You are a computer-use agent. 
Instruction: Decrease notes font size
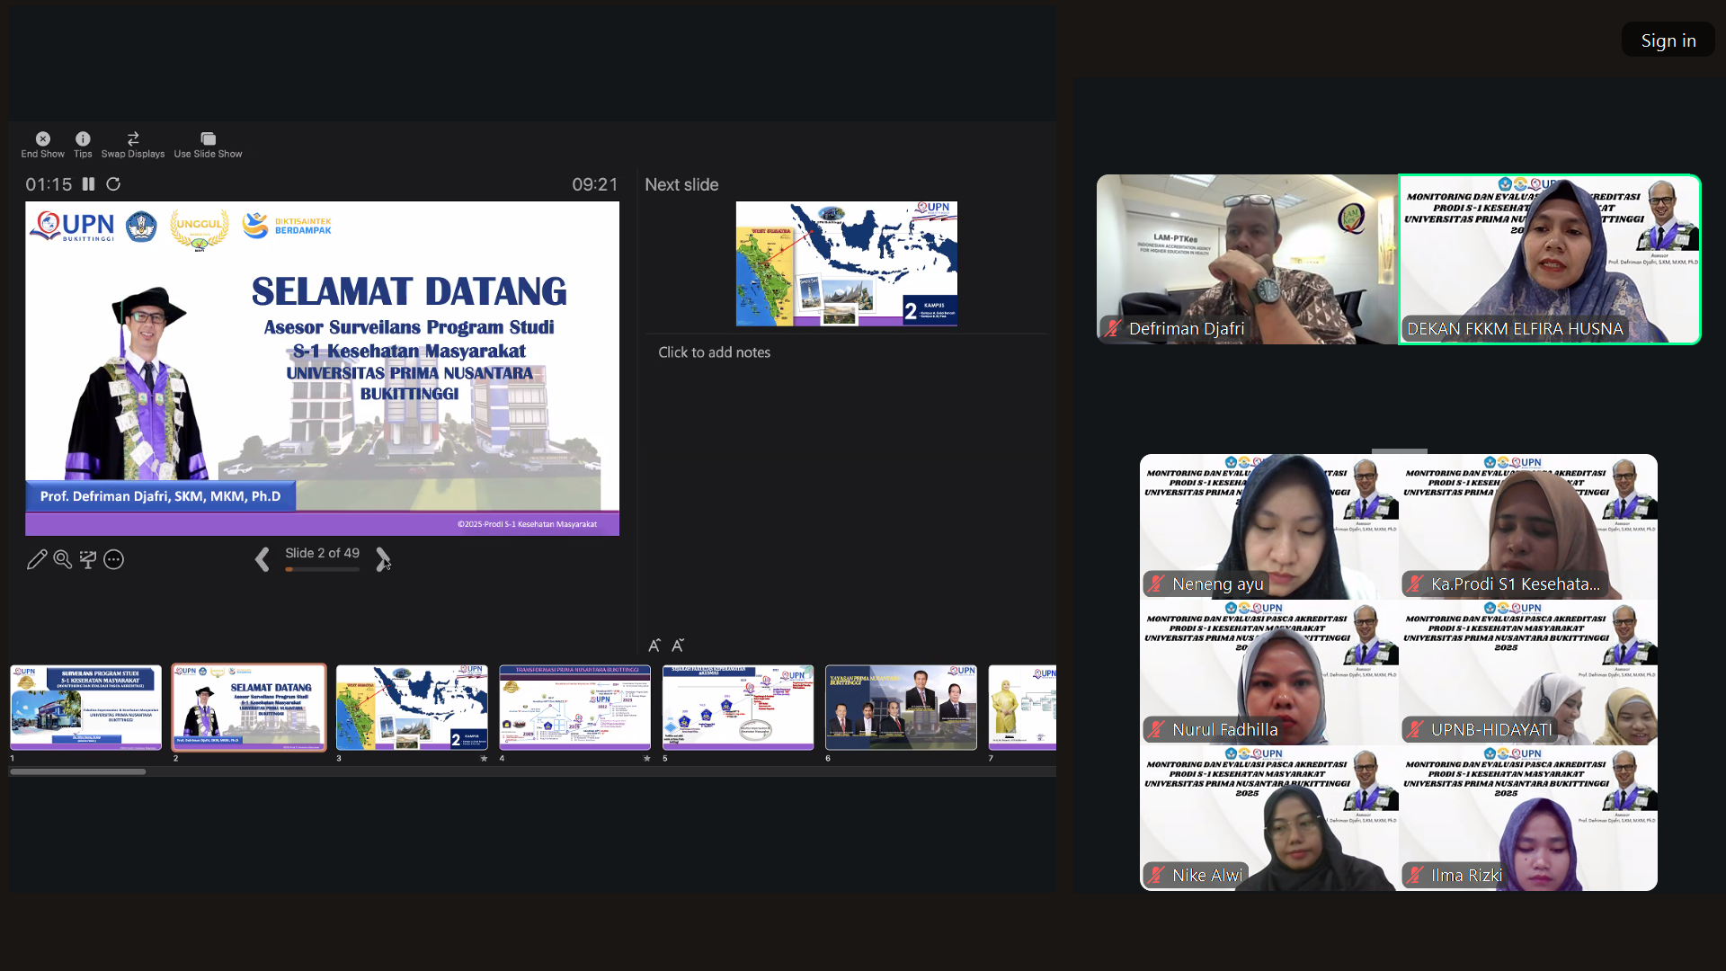(678, 646)
